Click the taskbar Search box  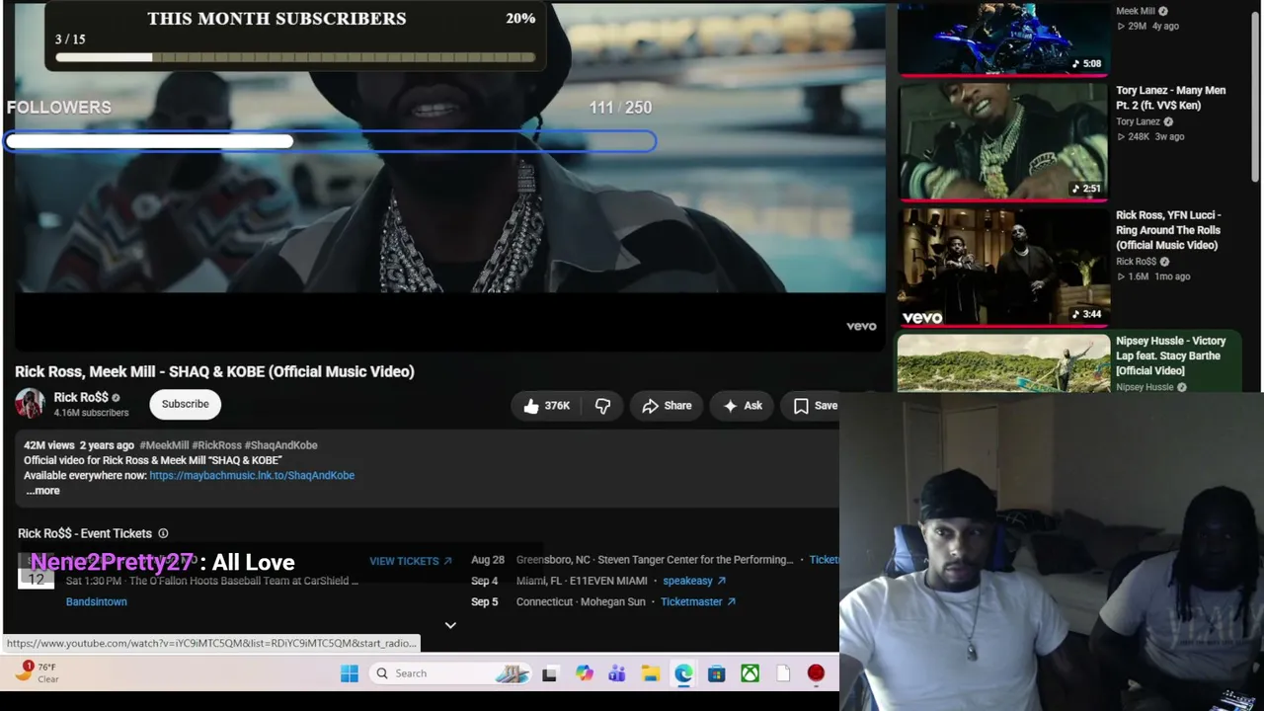[449, 673]
